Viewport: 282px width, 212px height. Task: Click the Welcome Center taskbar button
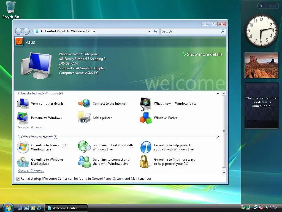tap(66, 208)
